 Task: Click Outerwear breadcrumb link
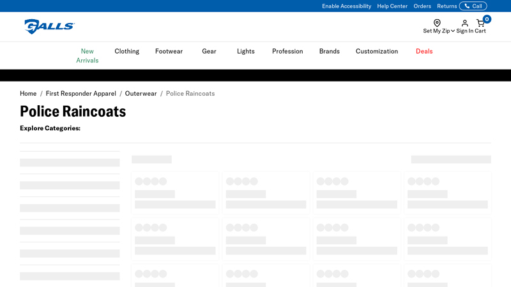(x=141, y=93)
